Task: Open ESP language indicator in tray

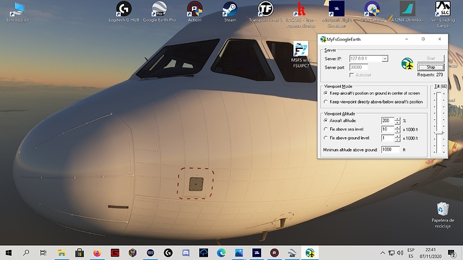Action: click(x=411, y=253)
